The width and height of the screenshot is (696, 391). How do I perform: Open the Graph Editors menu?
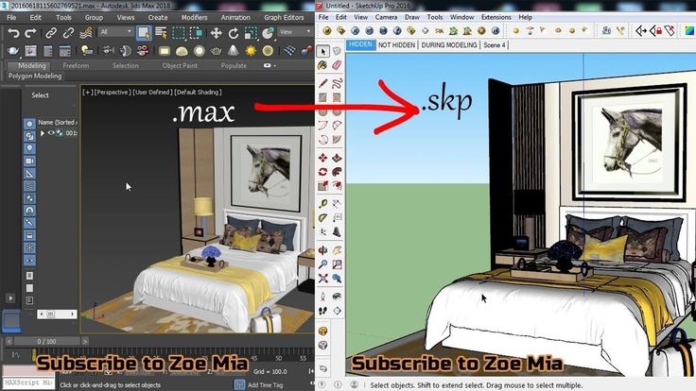coord(284,17)
